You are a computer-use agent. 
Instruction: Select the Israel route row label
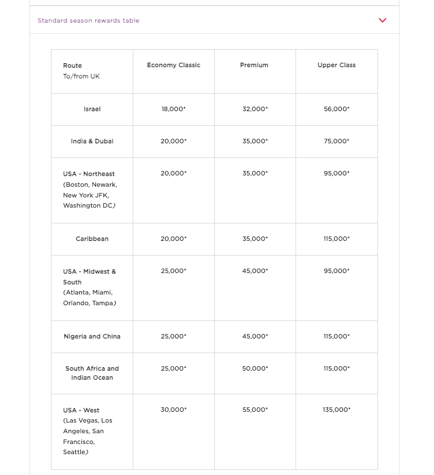tap(92, 109)
